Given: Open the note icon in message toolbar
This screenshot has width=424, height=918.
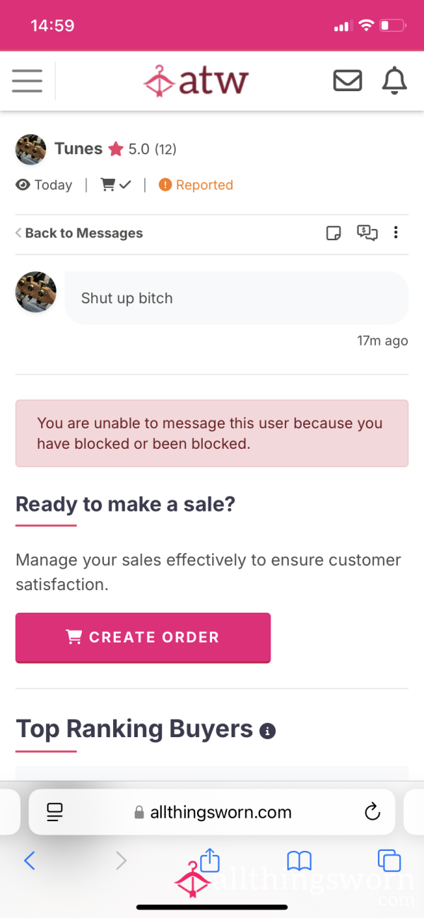Looking at the screenshot, I should (x=334, y=233).
